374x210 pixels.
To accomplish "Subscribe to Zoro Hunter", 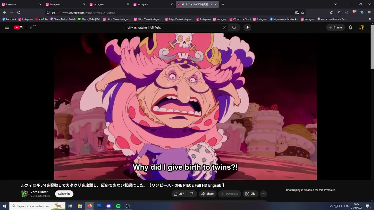I will click(x=64, y=194).
